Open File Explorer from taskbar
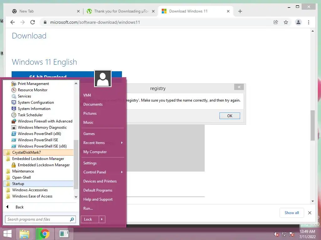This screenshot has height=240, width=321. point(24,234)
